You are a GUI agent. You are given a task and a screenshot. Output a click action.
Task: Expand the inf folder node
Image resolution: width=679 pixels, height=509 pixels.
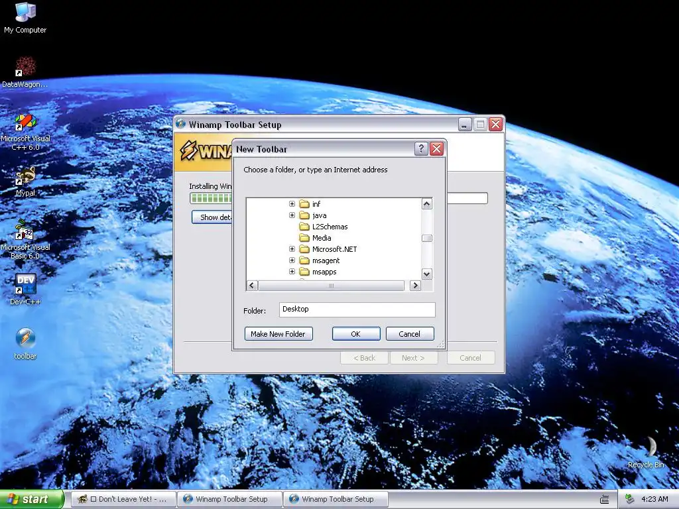pos(292,204)
